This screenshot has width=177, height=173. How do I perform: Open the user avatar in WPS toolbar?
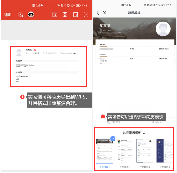click(31, 14)
